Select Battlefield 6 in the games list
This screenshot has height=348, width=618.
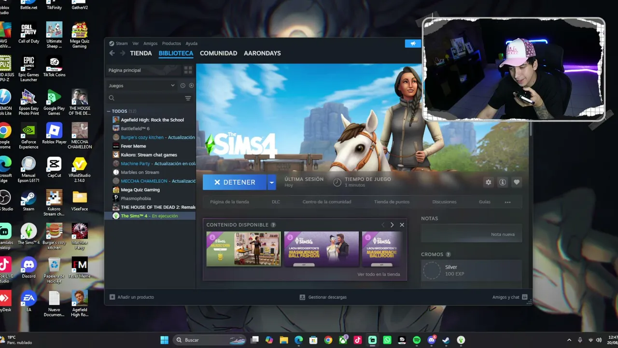click(x=150, y=129)
